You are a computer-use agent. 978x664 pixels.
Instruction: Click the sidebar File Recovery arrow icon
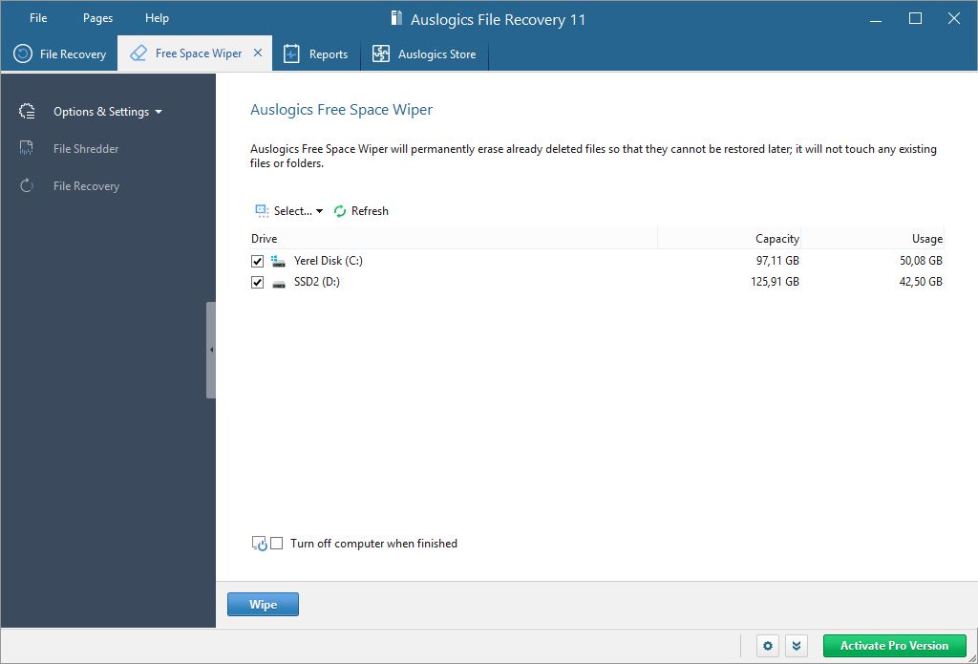(x=26, y=185)
